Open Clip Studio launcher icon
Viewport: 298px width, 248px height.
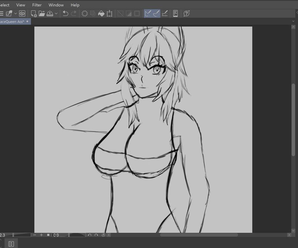click(9, 13)
